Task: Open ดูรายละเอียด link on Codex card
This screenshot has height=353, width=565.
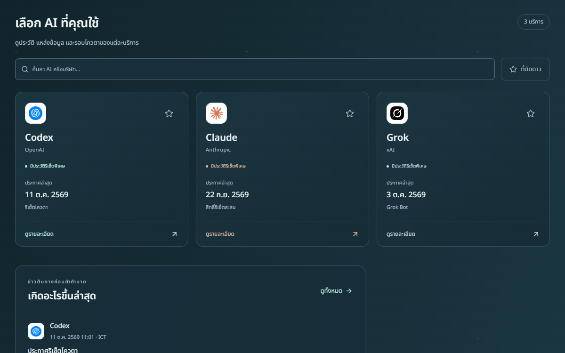Action: tap(39, 234)
